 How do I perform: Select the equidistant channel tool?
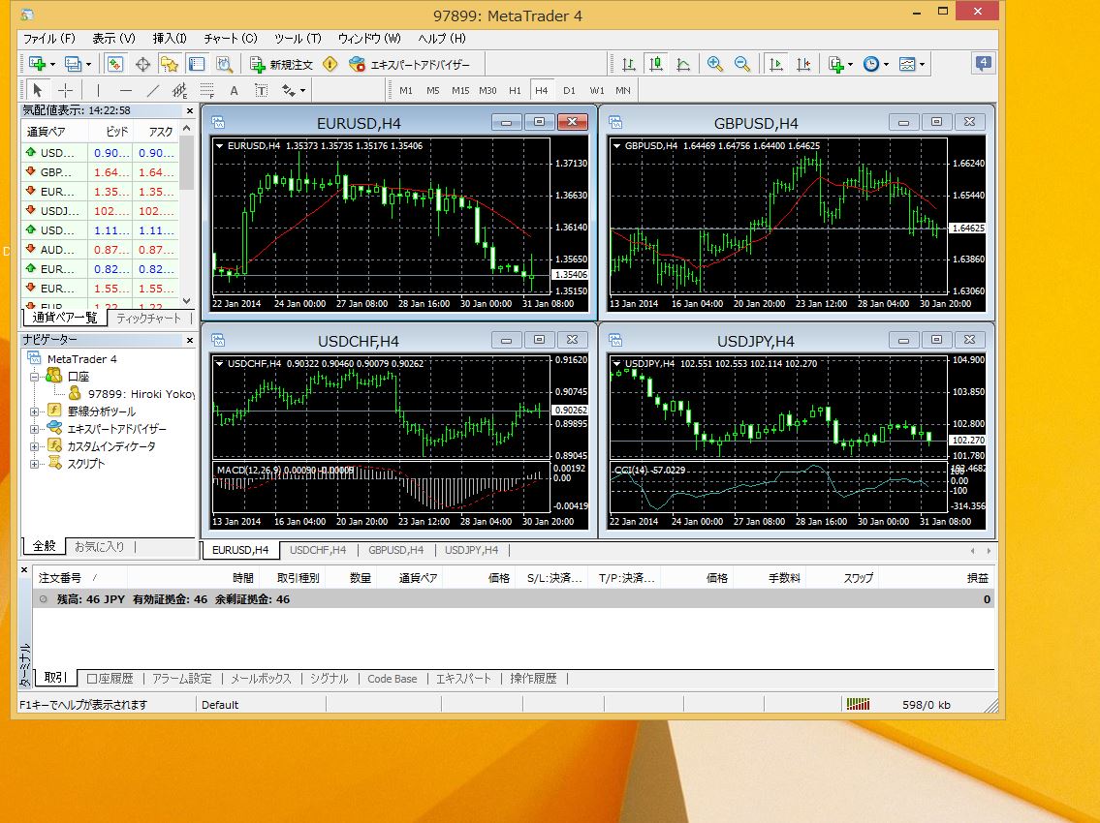point(179,90)
